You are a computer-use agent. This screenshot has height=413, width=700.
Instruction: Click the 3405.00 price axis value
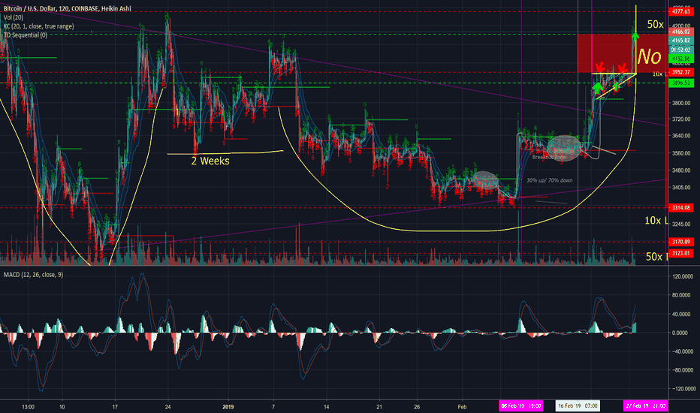(681, 188)
